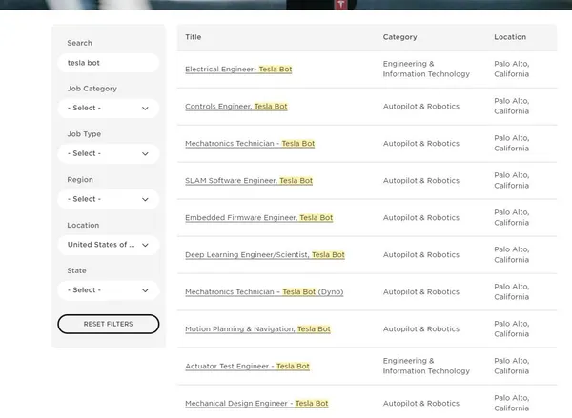Viewport: 572px width, 418px height.
Task: Open the Actuator Test Engineer - Tesla Bot job
Action: coord(247,367)
